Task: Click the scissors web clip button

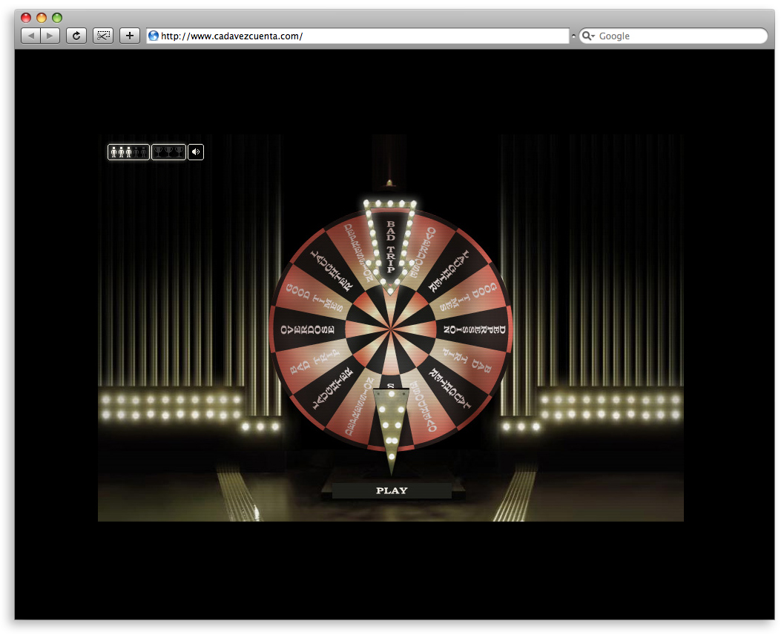Action: pos(103,36)
